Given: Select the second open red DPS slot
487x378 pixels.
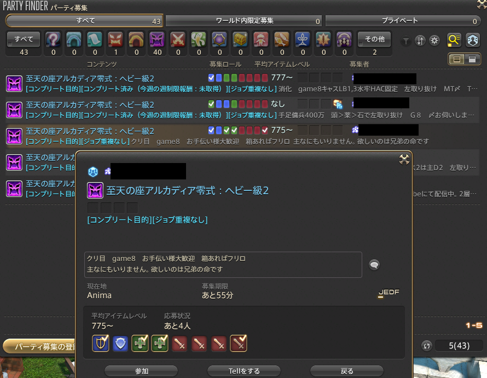Looking at the screenshot, I should (x=199, y=344).
